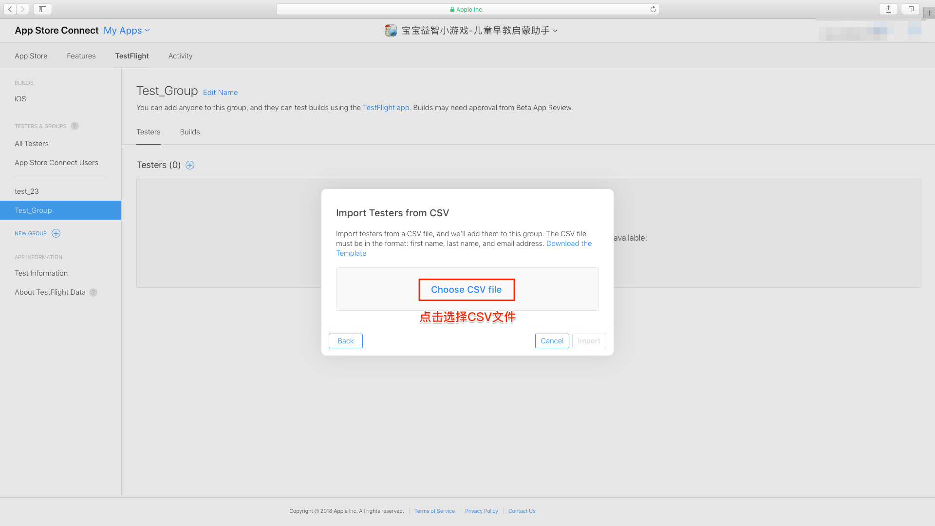Open the Safari share icon
935x526 pixels.
(889, 9)
